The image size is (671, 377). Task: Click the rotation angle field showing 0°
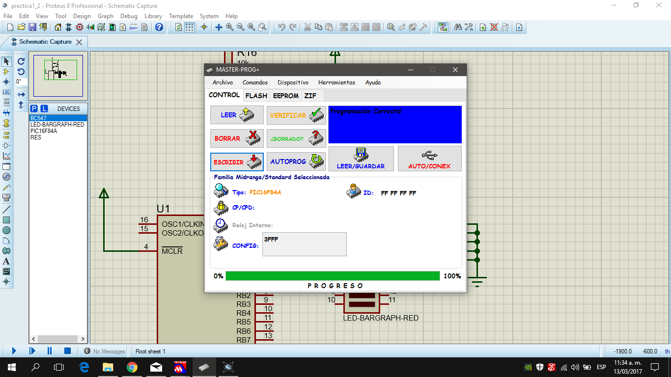(x=21, y=81)
